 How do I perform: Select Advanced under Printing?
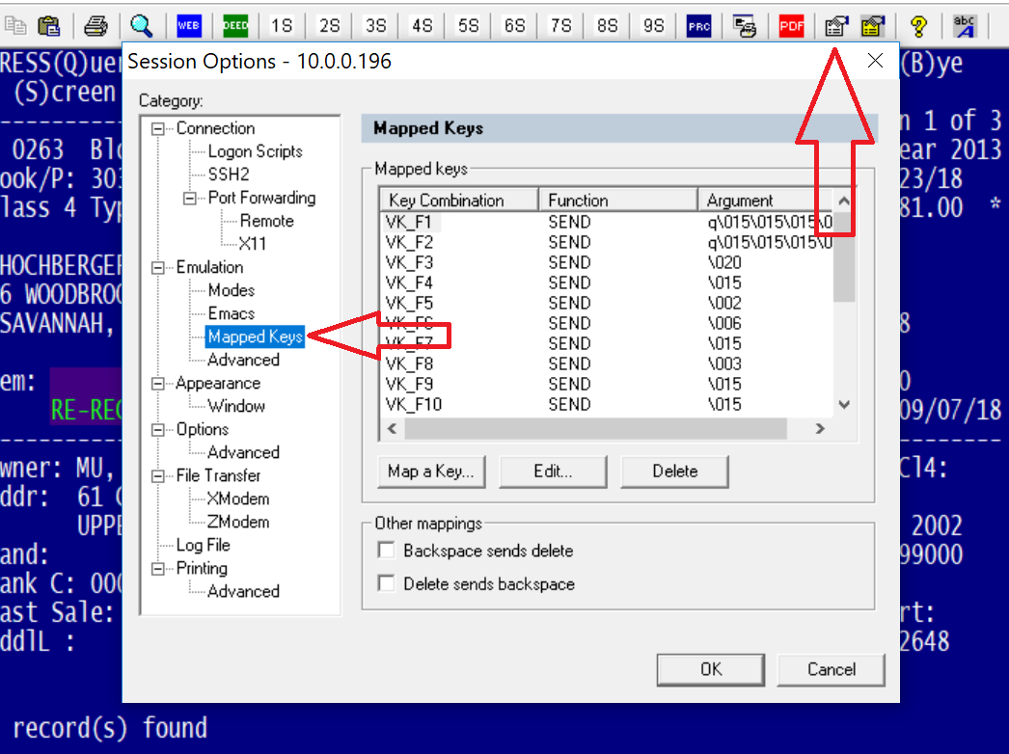(x=243, y=591)
